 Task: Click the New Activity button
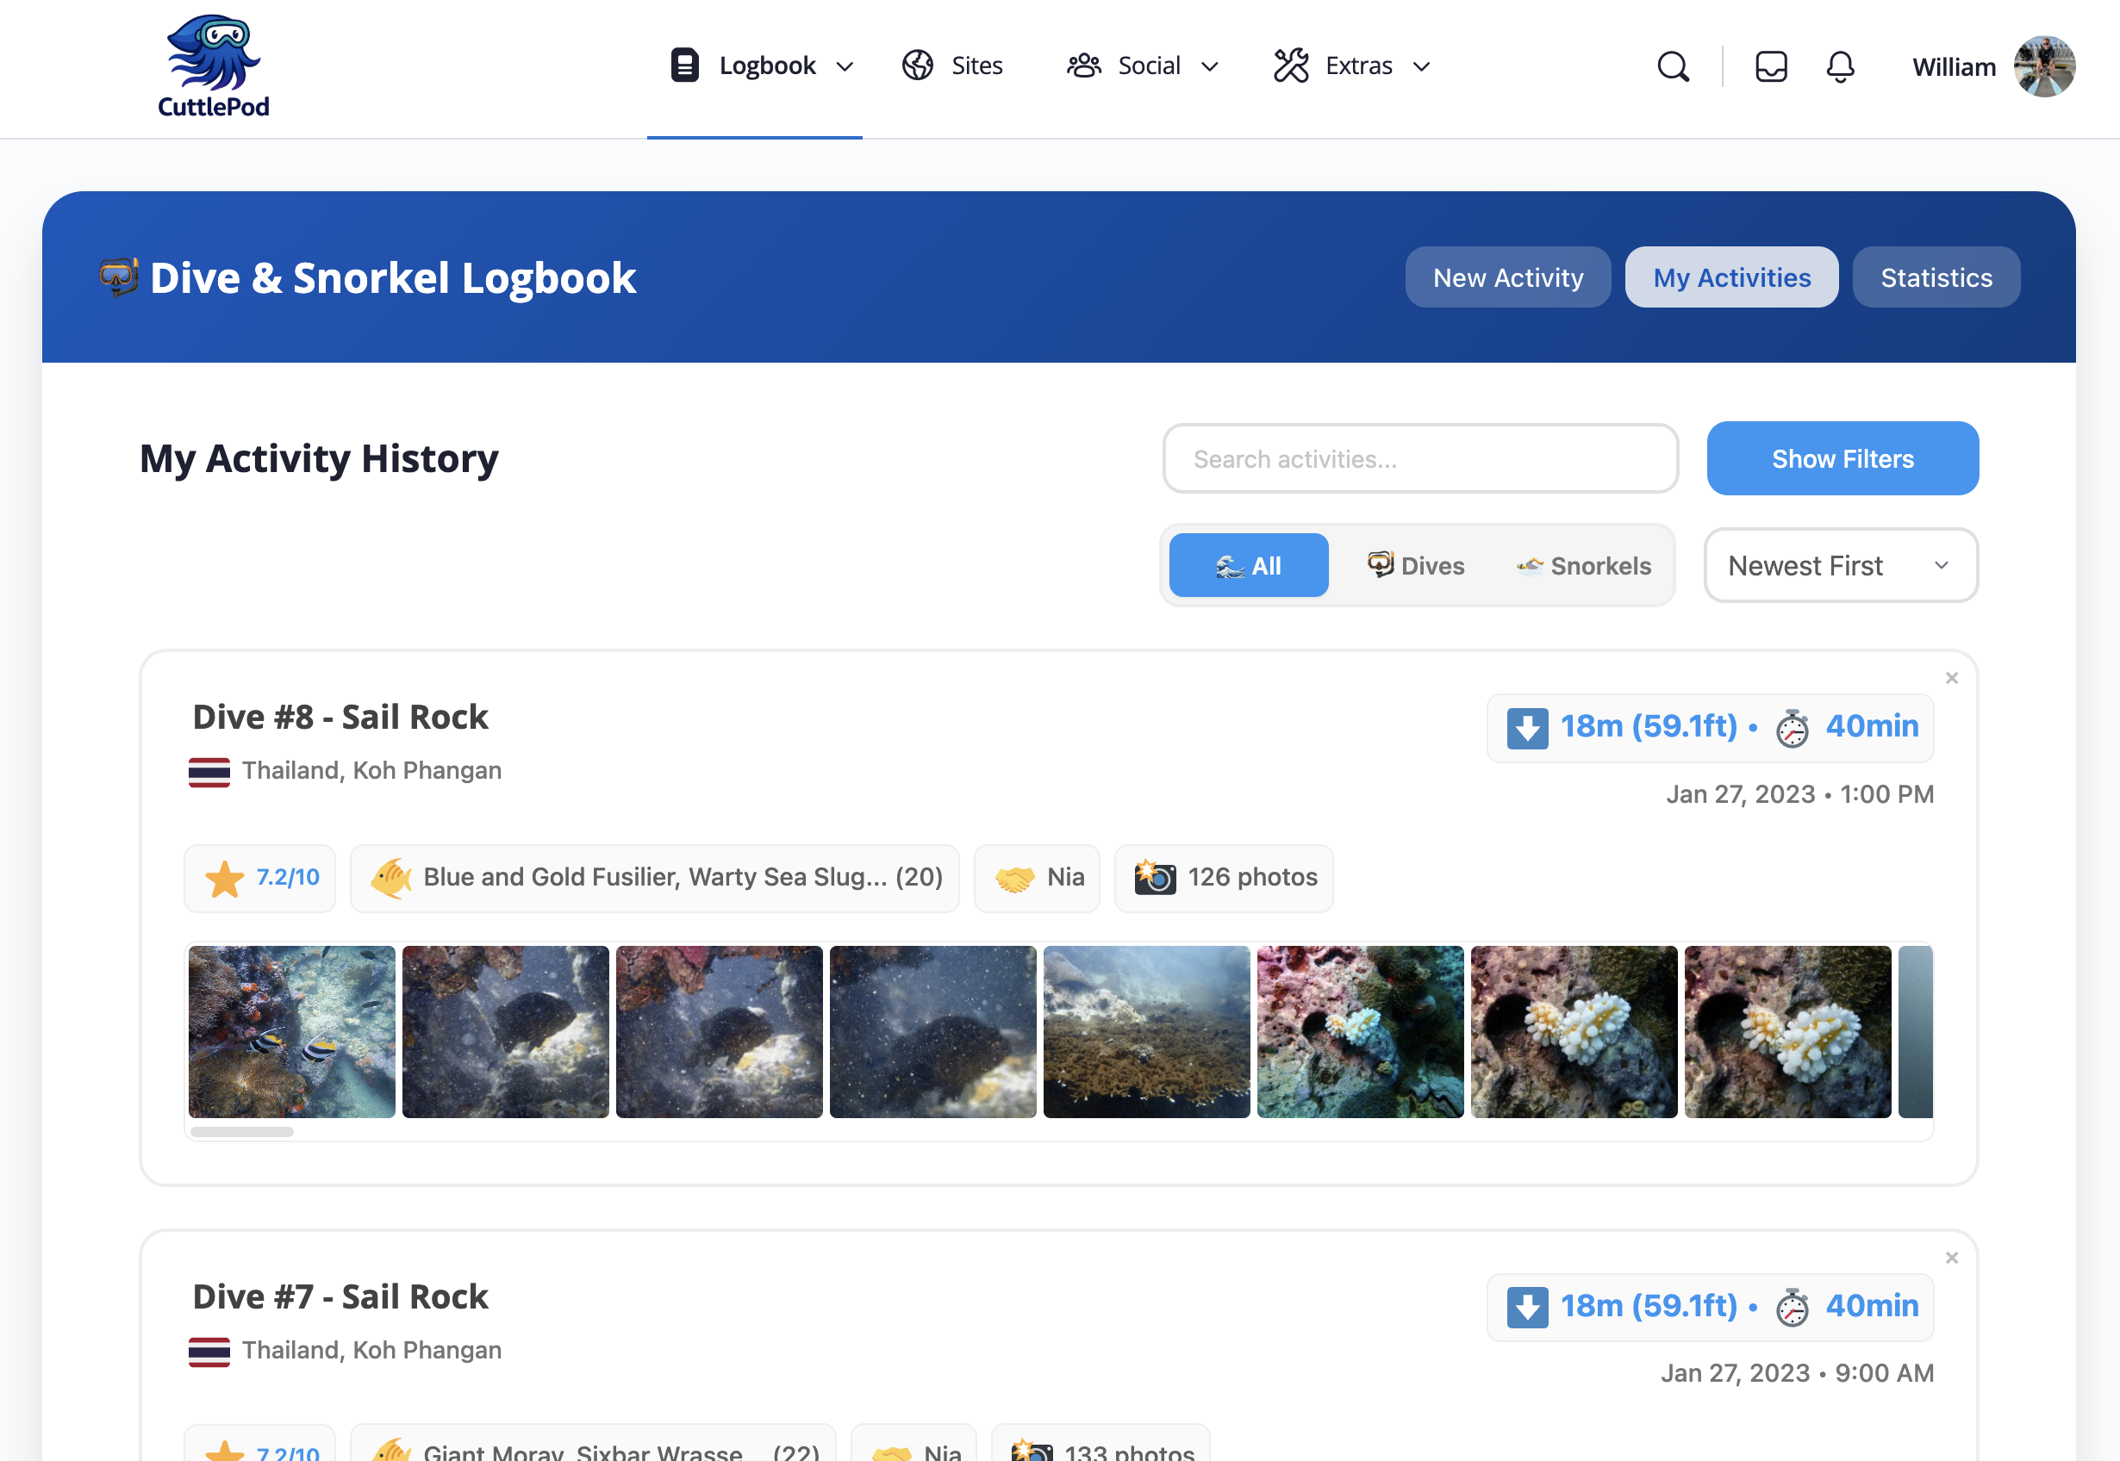(x=1507, y=277)
